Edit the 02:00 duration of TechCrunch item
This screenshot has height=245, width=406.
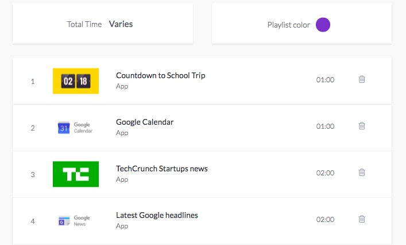(325, 173)
